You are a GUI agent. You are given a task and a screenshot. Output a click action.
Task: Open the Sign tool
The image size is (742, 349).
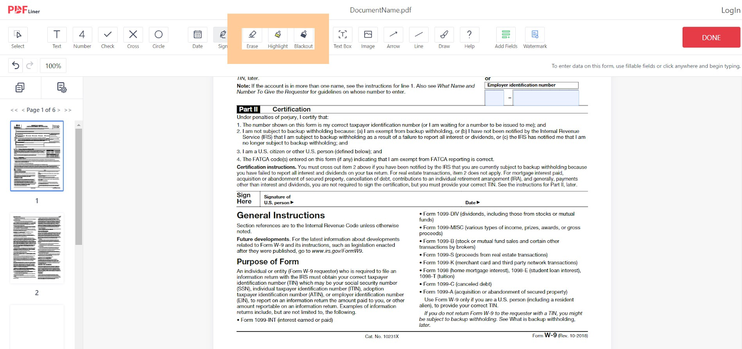pyautogui.click(x=222, y=38)
